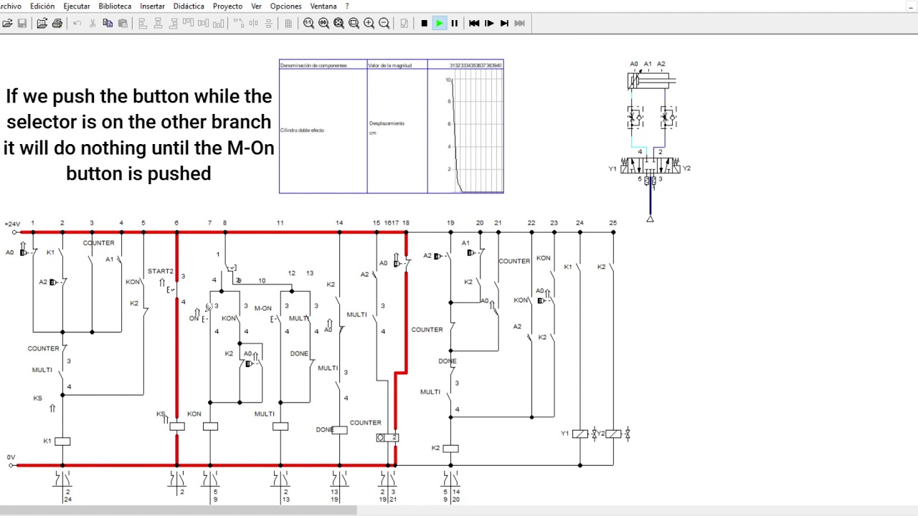Zoom in with the plus magnifier
Image resolution: width=918 pixels, height=516 pixels.
point(369,24)
